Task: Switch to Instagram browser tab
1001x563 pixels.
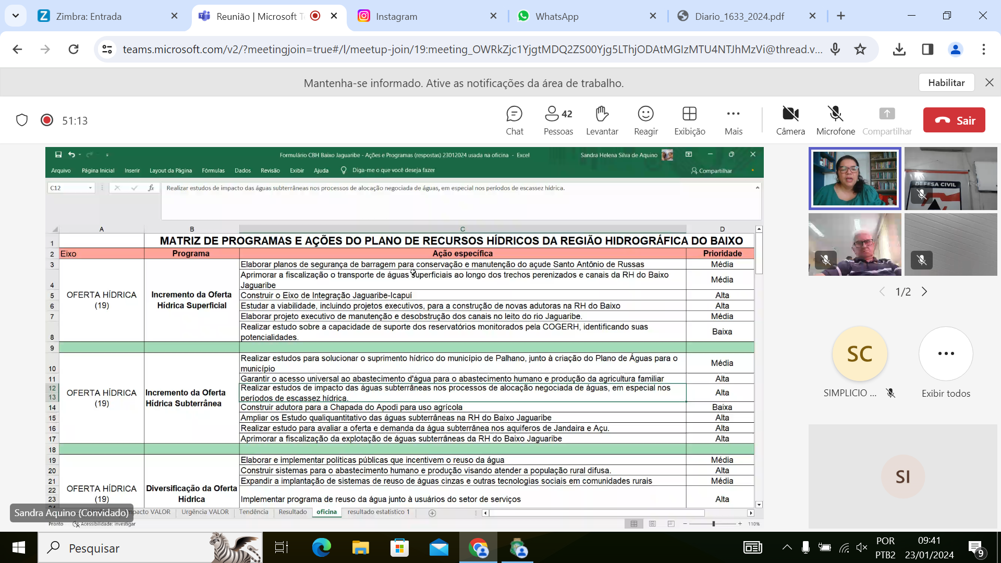Action: [428, 16]
